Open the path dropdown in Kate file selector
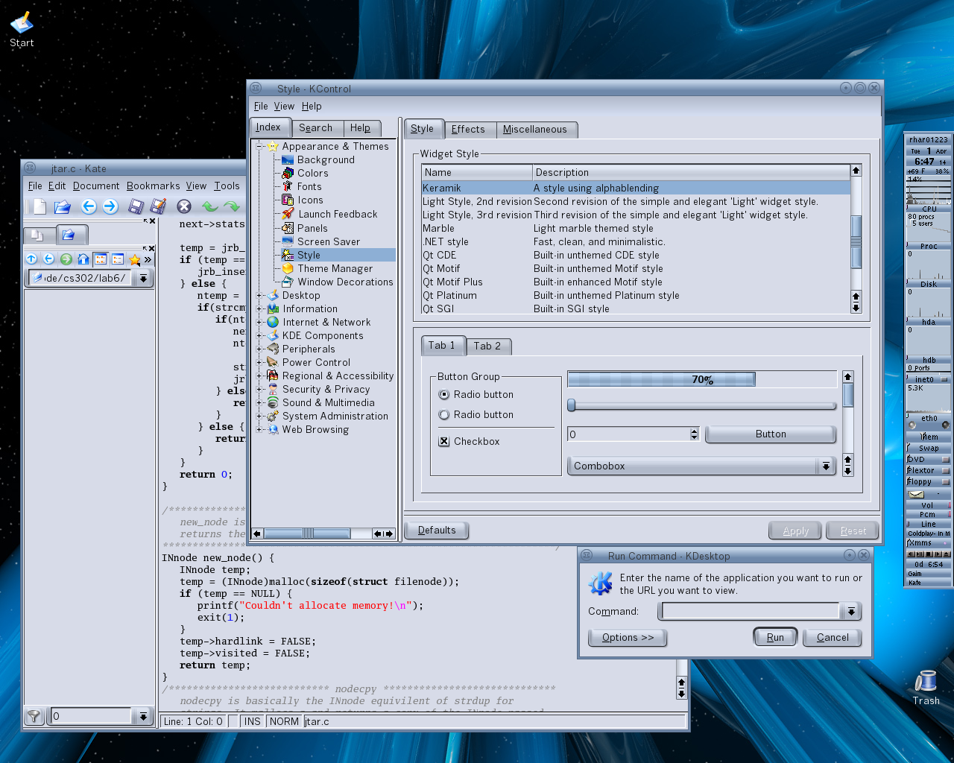The height and width of the screenshot is (763, 954). [x=143, y=278]
